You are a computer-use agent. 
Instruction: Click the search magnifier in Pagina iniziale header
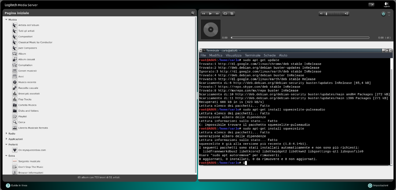[x=193, y=13]
